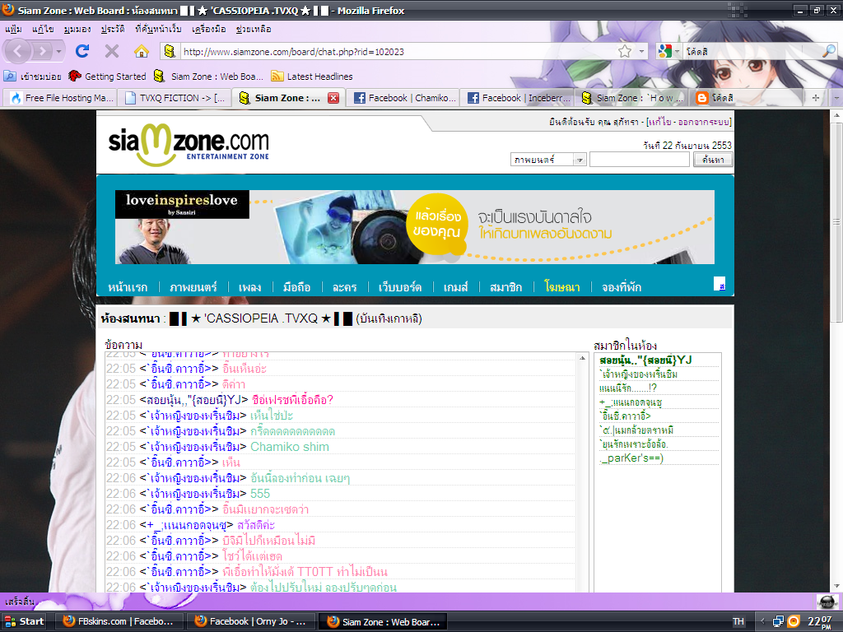
Task: Click the orange tray icon beside the clock
Action: [794, 621]
